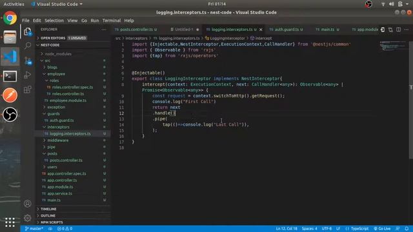Open the Extensions view

coord(28,90)
